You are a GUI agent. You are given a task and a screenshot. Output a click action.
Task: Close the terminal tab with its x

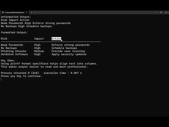pos(27,12)
